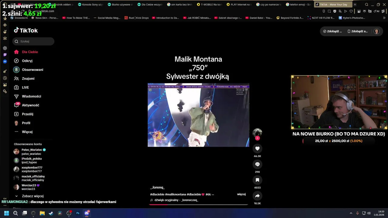Viewport: 388px width, 218px height.
Task: Open the browser tab search magnifier
Action: pos(366,5)
